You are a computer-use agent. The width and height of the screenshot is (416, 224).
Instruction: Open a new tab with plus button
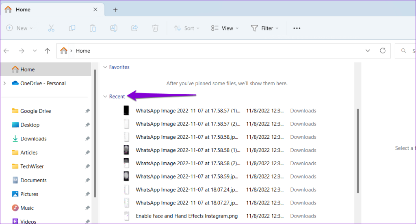(x=115, y=10)
